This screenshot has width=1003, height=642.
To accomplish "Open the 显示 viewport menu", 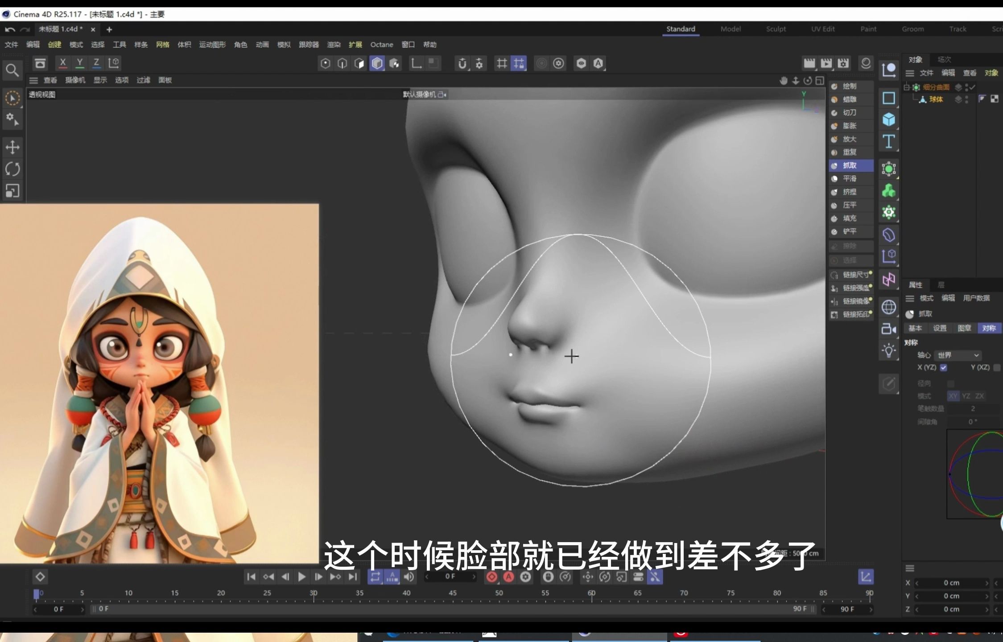I will [100, 80].
